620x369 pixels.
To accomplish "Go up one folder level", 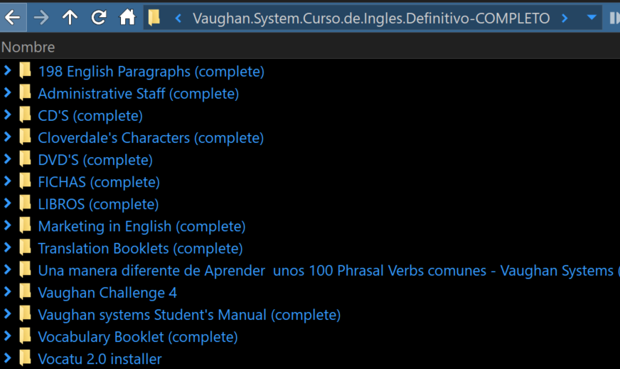I will 70,18.
